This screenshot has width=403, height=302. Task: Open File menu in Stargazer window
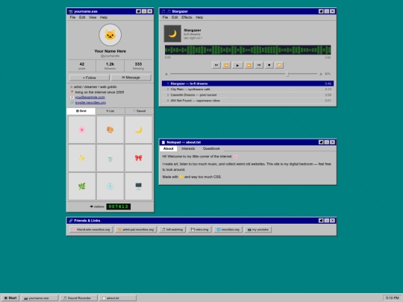click(165, 17)
